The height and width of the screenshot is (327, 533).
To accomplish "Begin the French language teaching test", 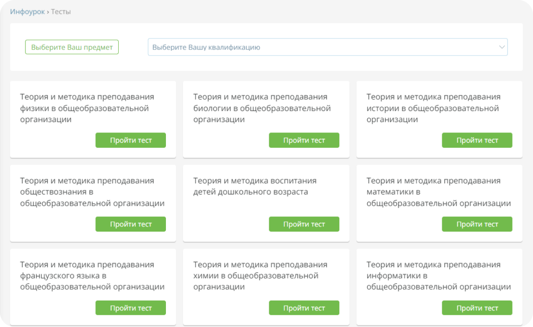I will [131, 308].
